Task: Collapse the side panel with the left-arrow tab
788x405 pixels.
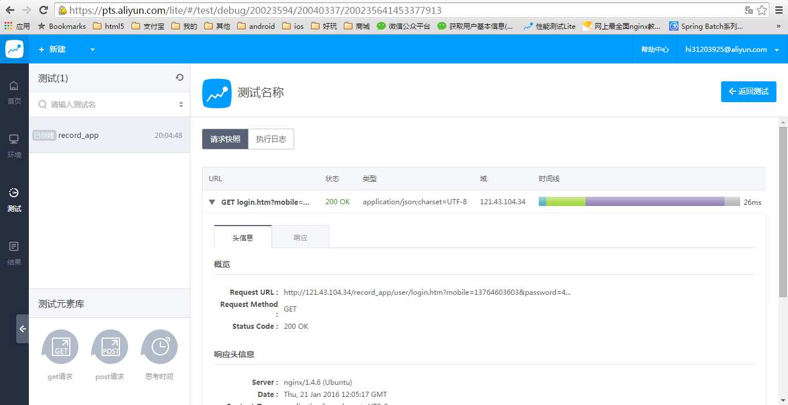Action: click(22, 329)
